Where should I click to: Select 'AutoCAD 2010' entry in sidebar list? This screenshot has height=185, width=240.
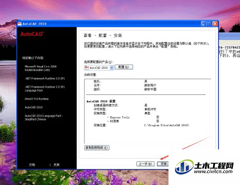pos(34,107)
